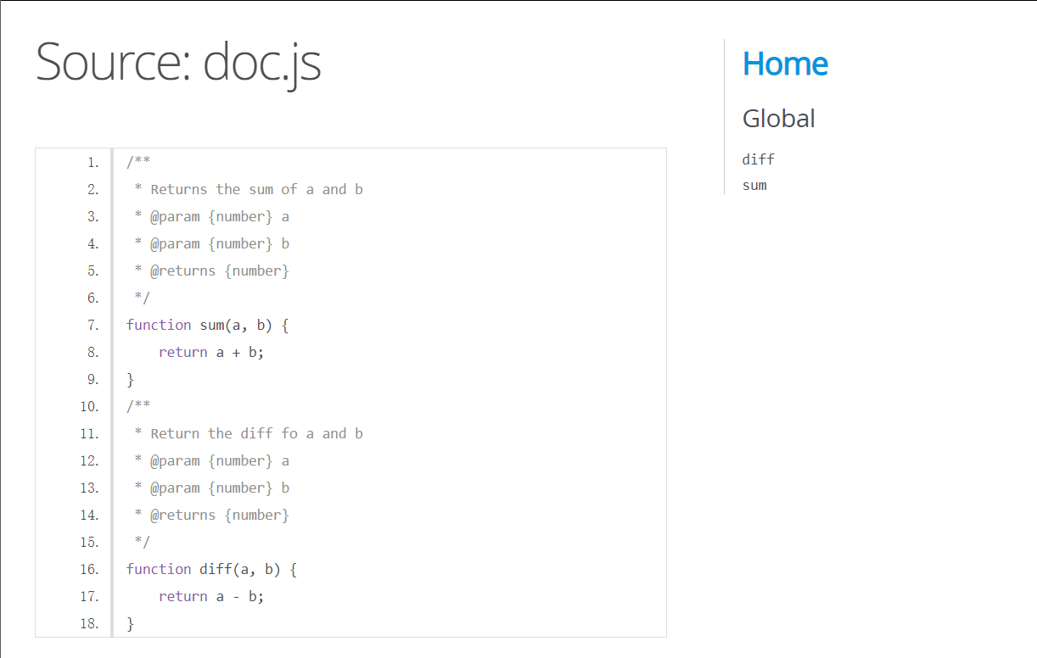
Task: Click the 'function diff(a, b) {' code line
Action: pyautogui.click(x=211, y=570)
